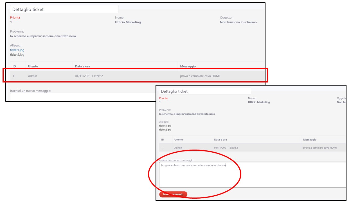Click 'prova a cambiare cavo HDMI' in lower table
This screenshot has height=202, width=360.
click(320, 148)
